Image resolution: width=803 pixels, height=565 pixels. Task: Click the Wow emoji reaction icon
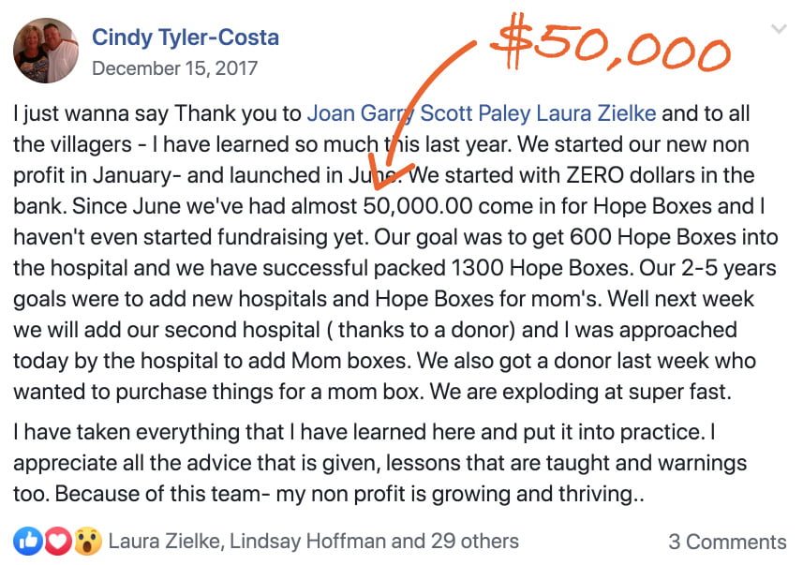[x=88, y=542]
